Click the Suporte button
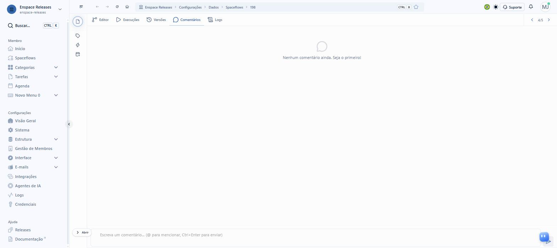Screen dimensions: 557x248 coord(512,7)
